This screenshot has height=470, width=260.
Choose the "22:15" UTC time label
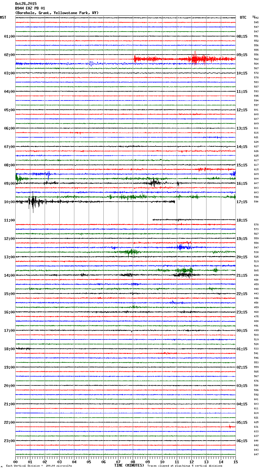[242, 294]
